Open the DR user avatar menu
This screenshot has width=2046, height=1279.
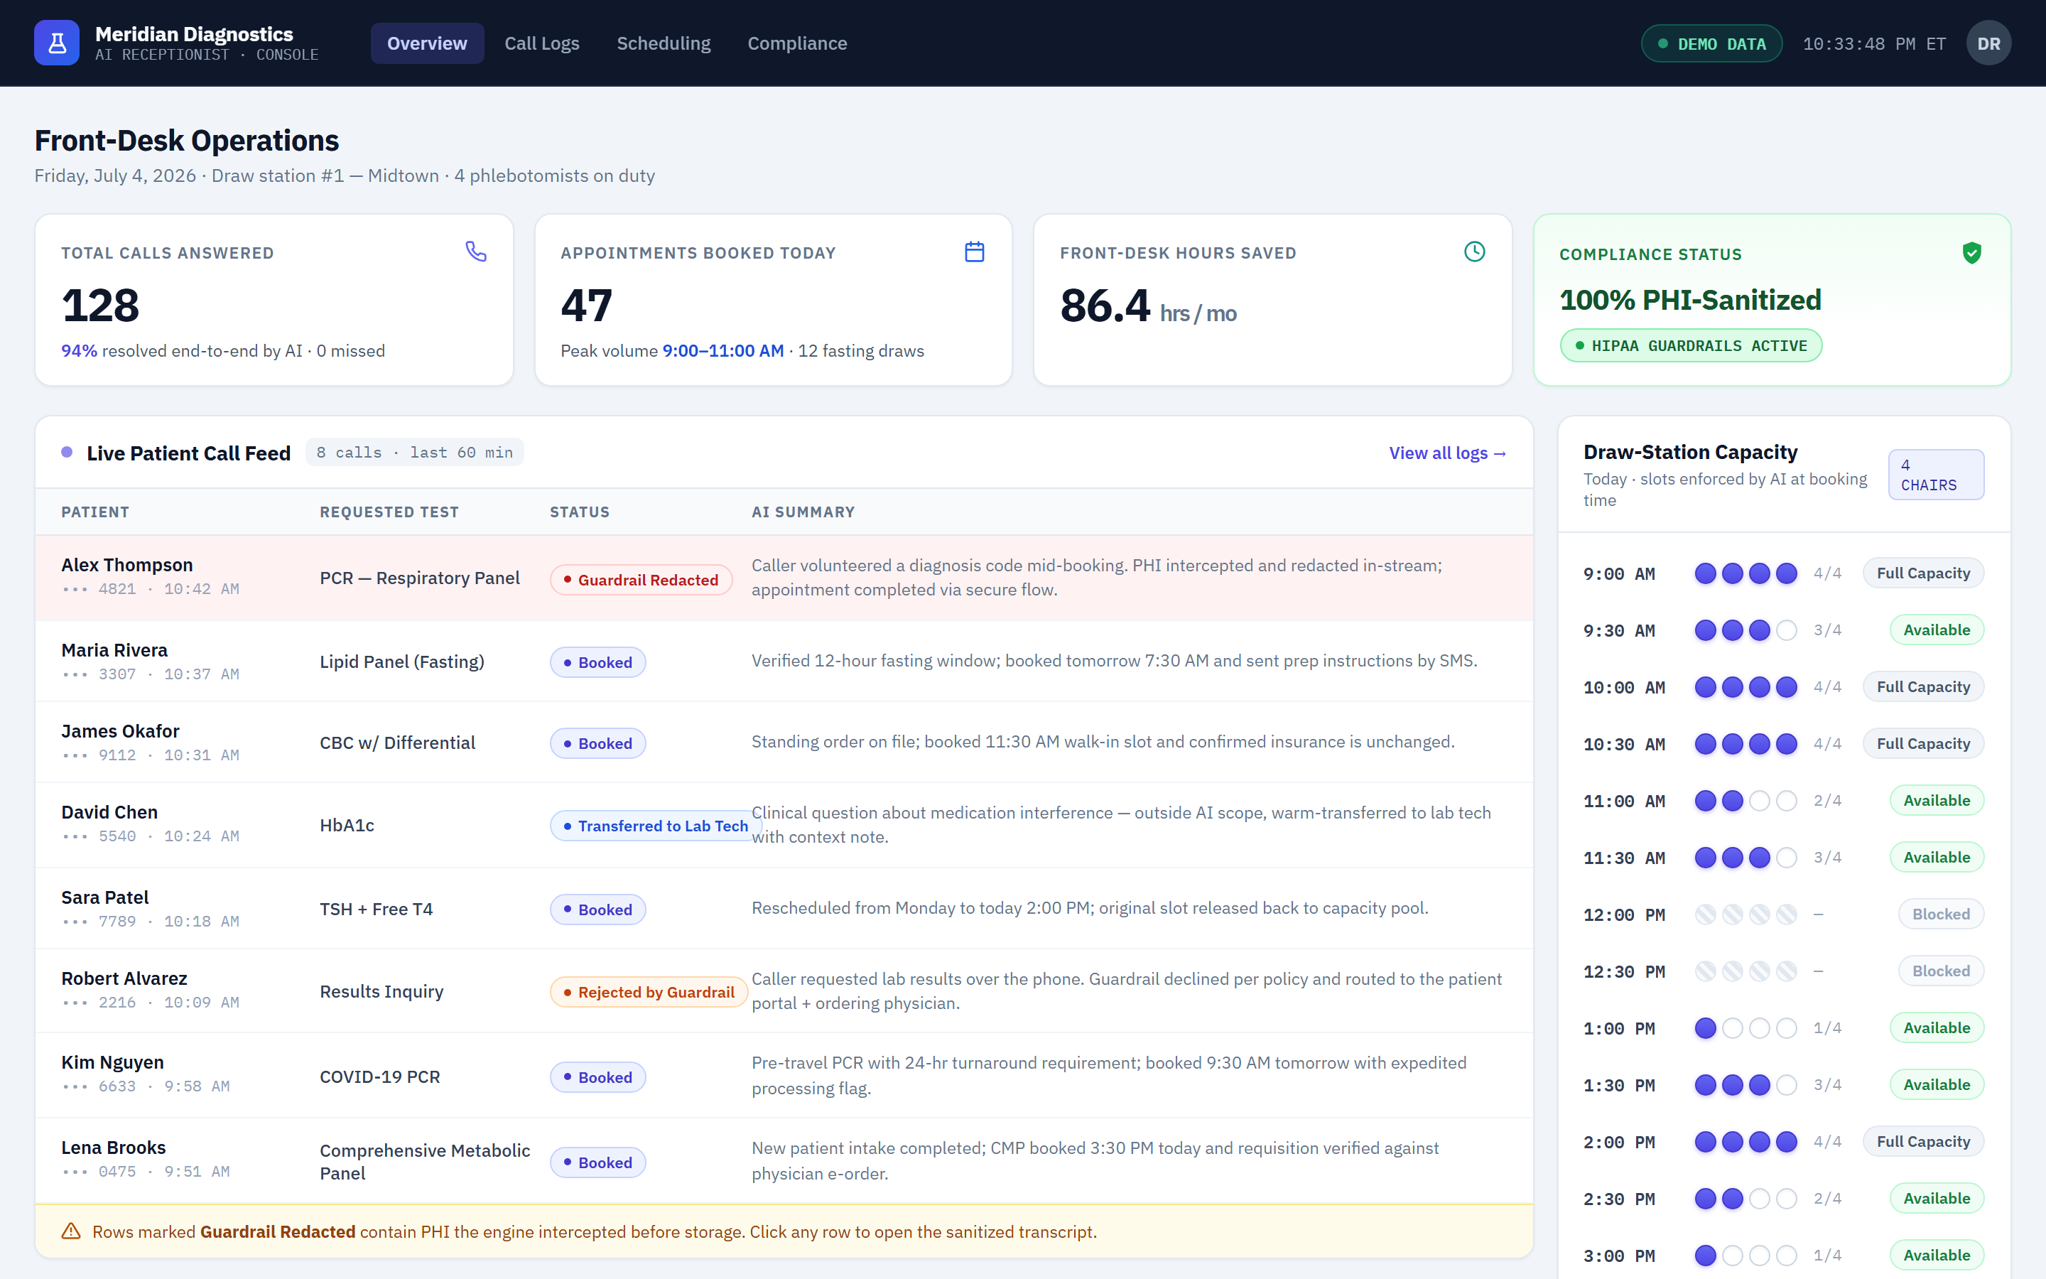[1988, 43]
